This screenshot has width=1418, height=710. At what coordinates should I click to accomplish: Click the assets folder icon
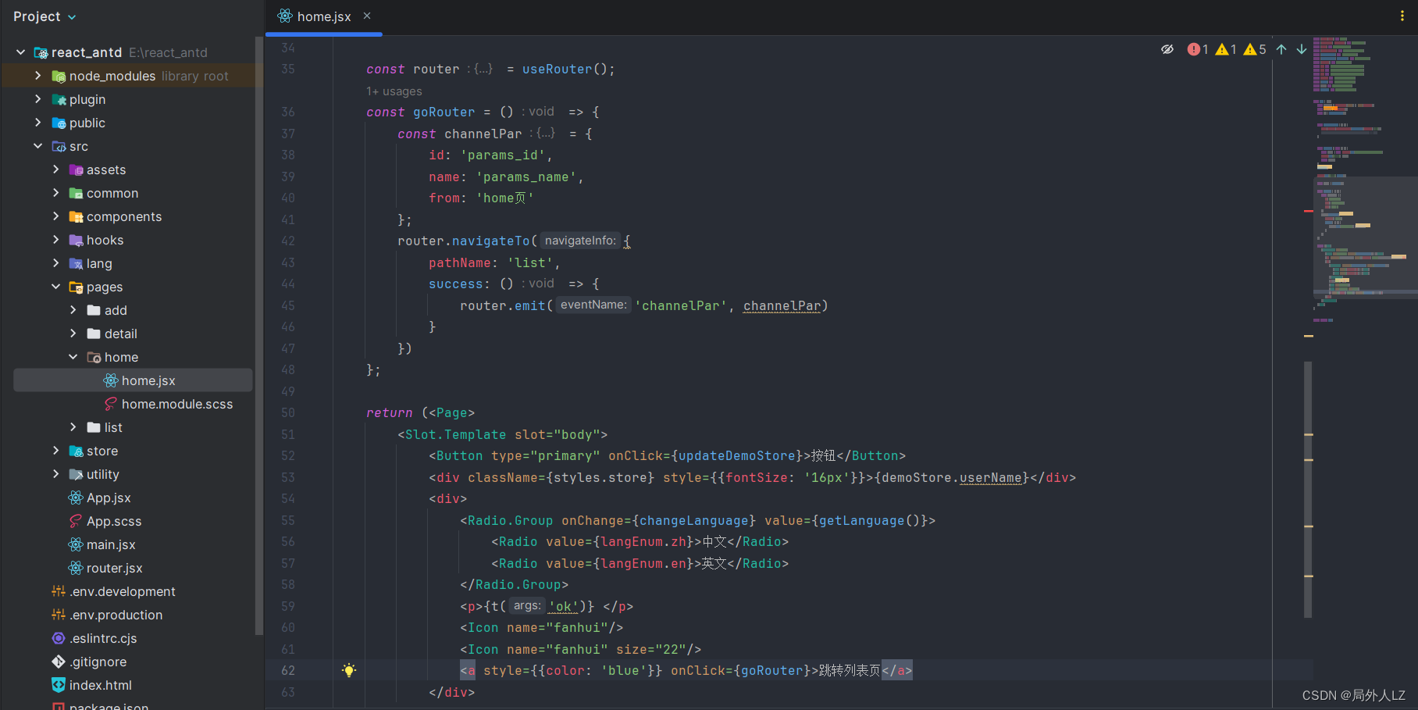click(76, 169)
